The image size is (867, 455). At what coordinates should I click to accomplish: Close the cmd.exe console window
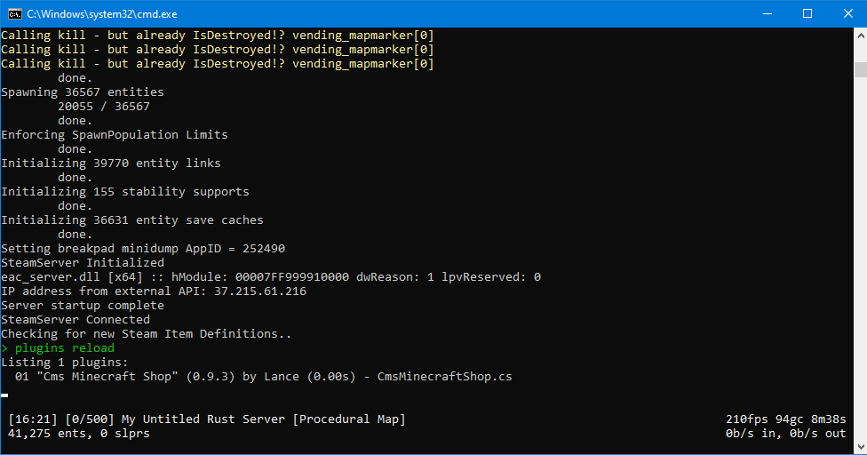[x=846, y=13]
